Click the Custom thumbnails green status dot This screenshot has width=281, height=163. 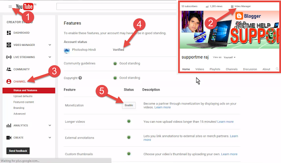[129, 153]
